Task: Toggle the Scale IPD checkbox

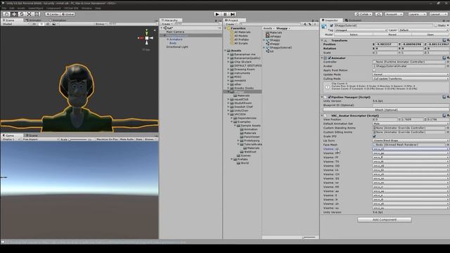Action: 374,136
